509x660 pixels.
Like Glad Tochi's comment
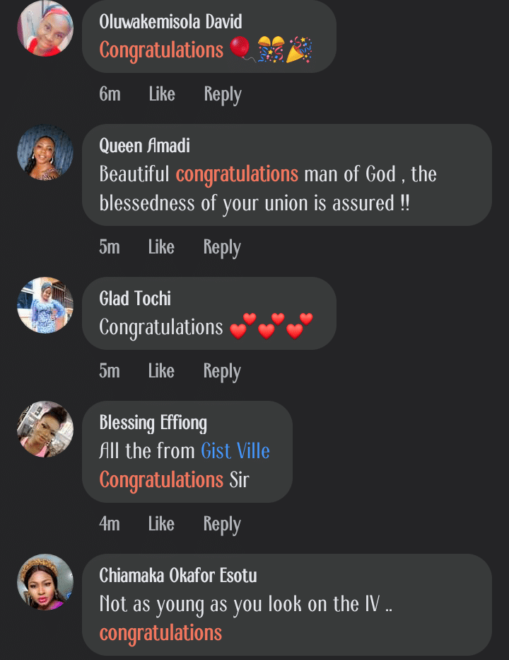[x=161, y=371]
